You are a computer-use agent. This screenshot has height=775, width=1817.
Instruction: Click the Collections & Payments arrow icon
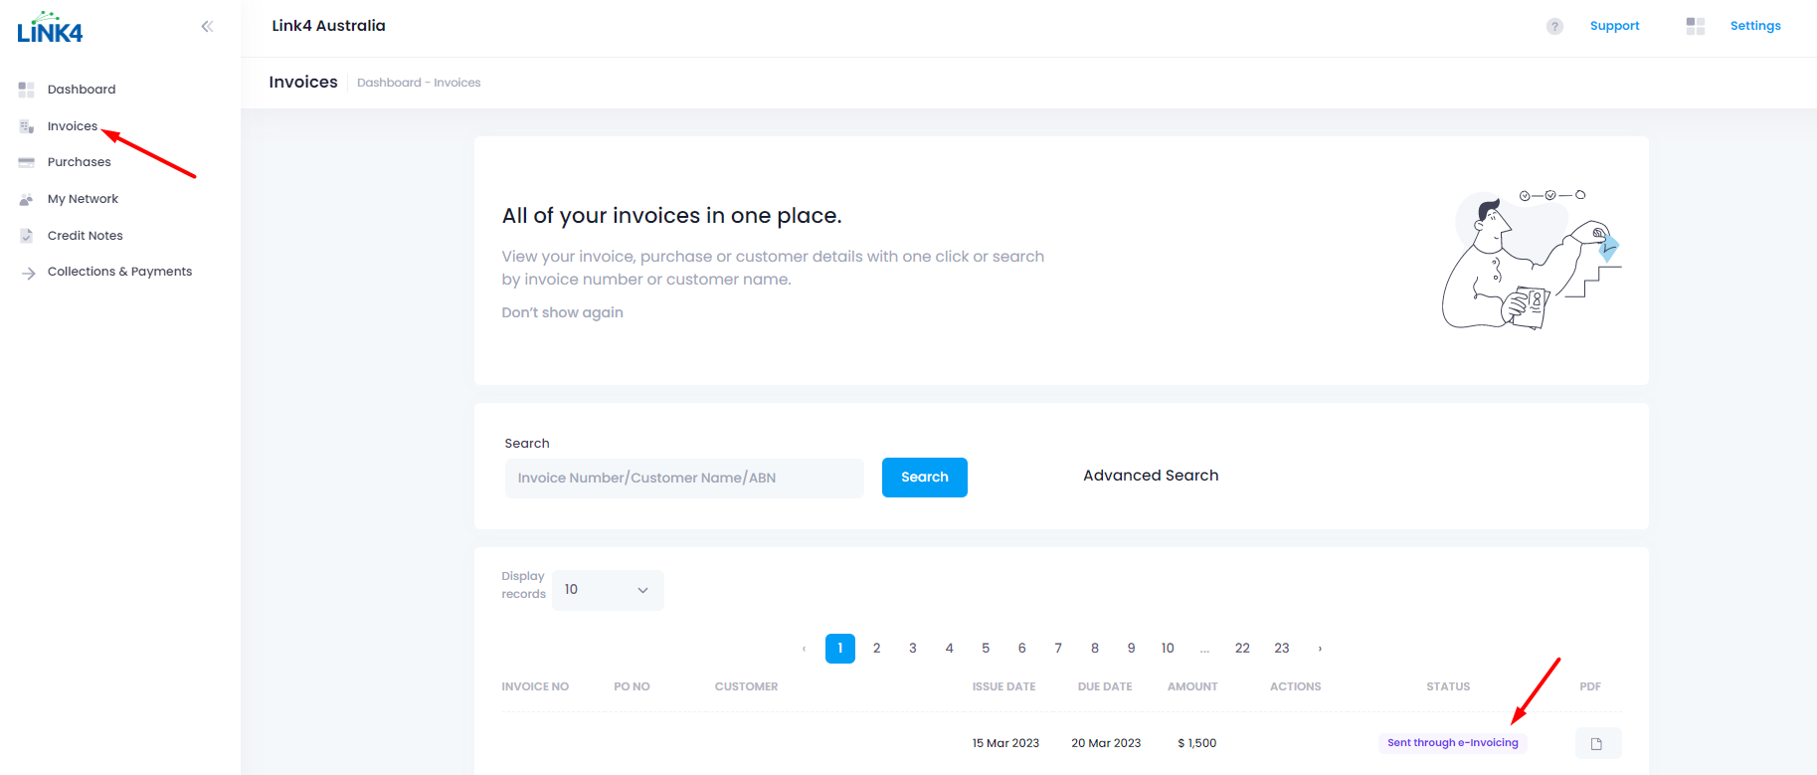click(29, 273)
